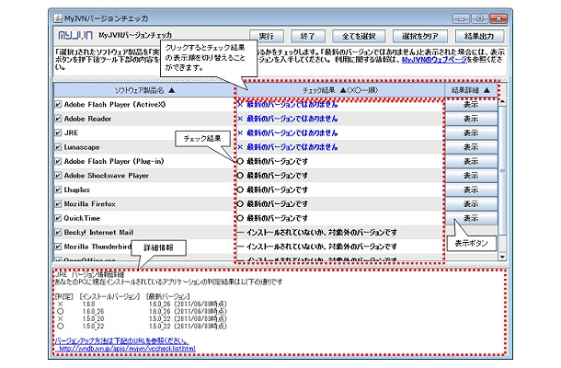
Task: Maximize the MyJVN window
Action: (480, 18)
